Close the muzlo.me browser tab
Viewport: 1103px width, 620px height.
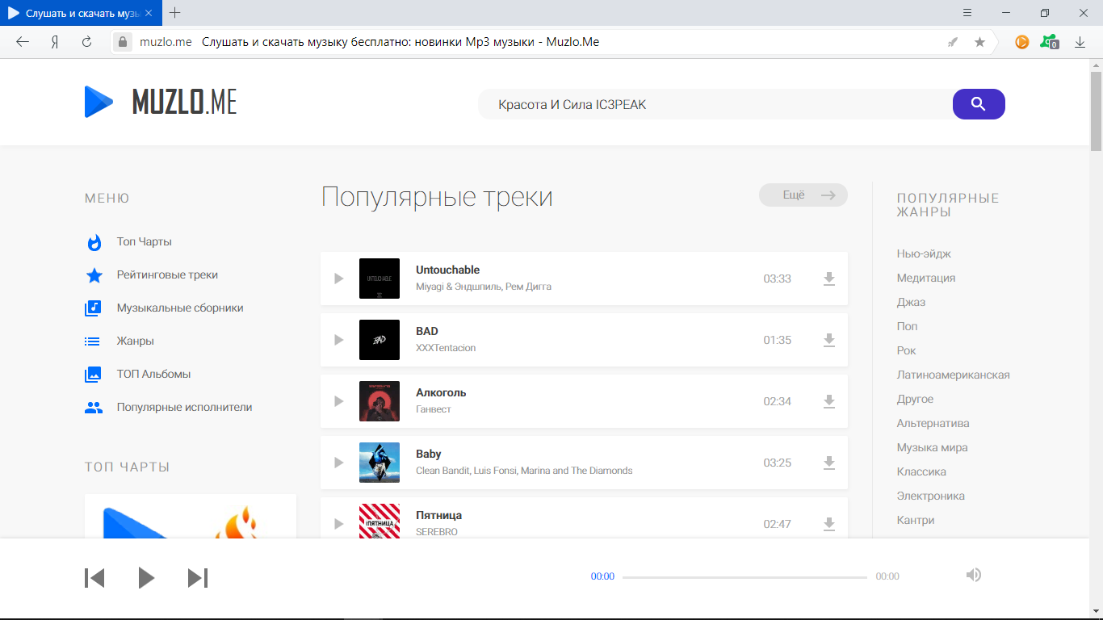click(149, 13)
